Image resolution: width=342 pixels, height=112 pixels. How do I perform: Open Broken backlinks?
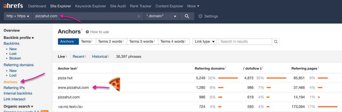pyautogui.click(x=15, y=58)
